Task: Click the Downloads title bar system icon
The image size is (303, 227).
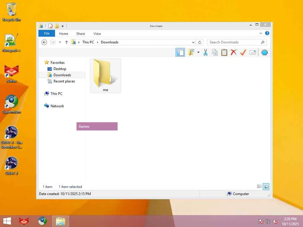Action: 41,26
